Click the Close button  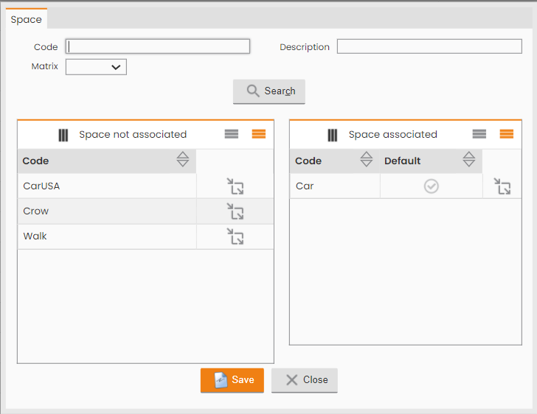pyautogui.click(x=305, y=380)
